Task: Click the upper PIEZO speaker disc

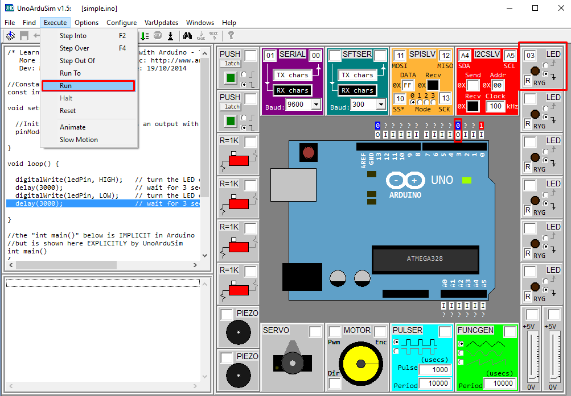Action: click(x=239, y=332)
